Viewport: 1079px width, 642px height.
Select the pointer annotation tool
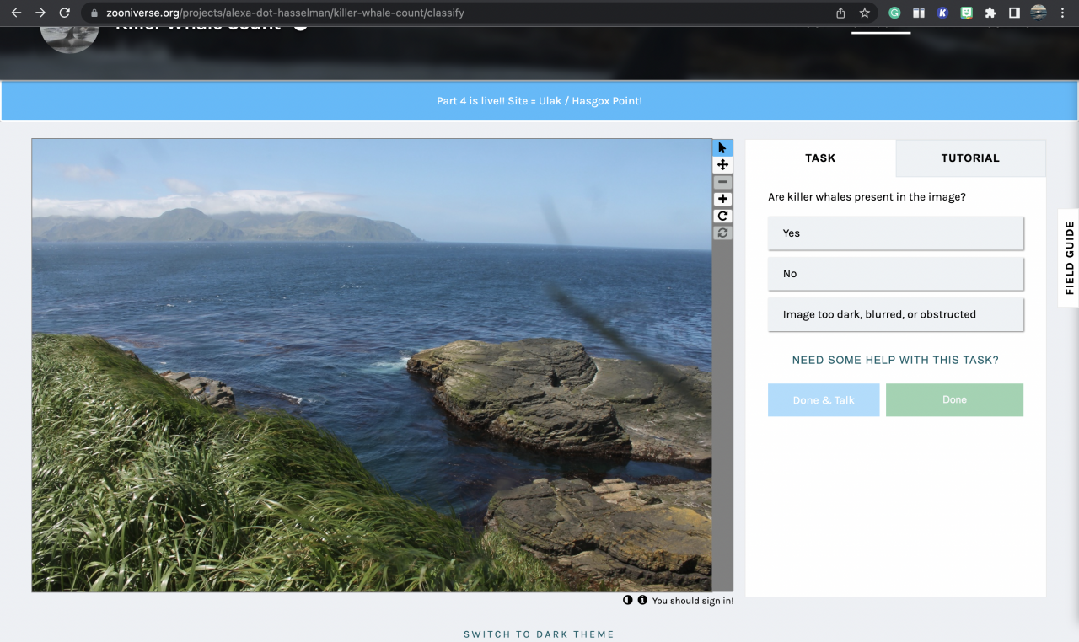point(722,148)
